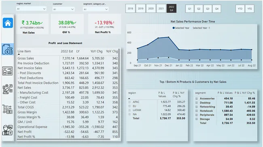The width and height of the screenshot is (263, 147).
Task: Sort by the LY column header
Action: (78, 51)
